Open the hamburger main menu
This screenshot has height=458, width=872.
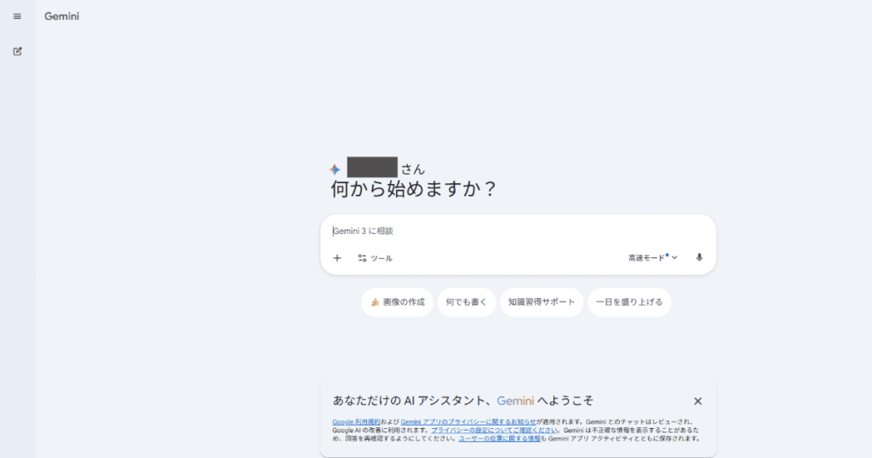(x=17, y=17)
